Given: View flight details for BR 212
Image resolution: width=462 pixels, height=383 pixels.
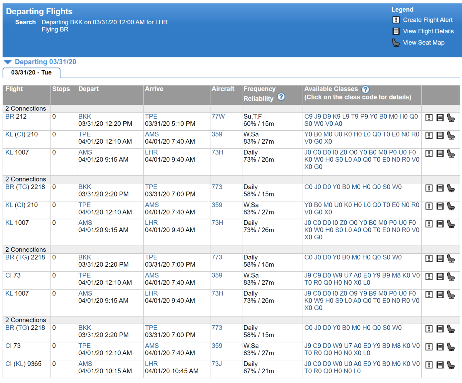Looking at the screenshot, I should pyautogui.click(x=440, y=118).
